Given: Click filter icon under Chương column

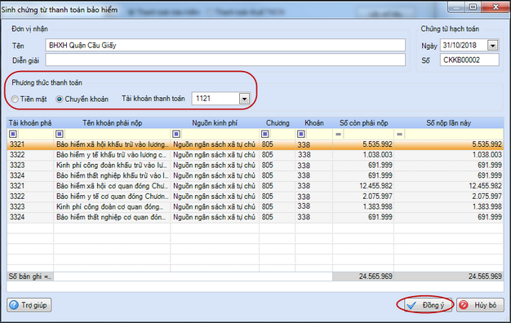Looking at the screenshot, I should [265, 134].
